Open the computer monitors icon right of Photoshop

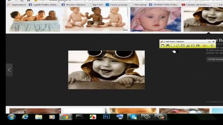tap(120, 117)
